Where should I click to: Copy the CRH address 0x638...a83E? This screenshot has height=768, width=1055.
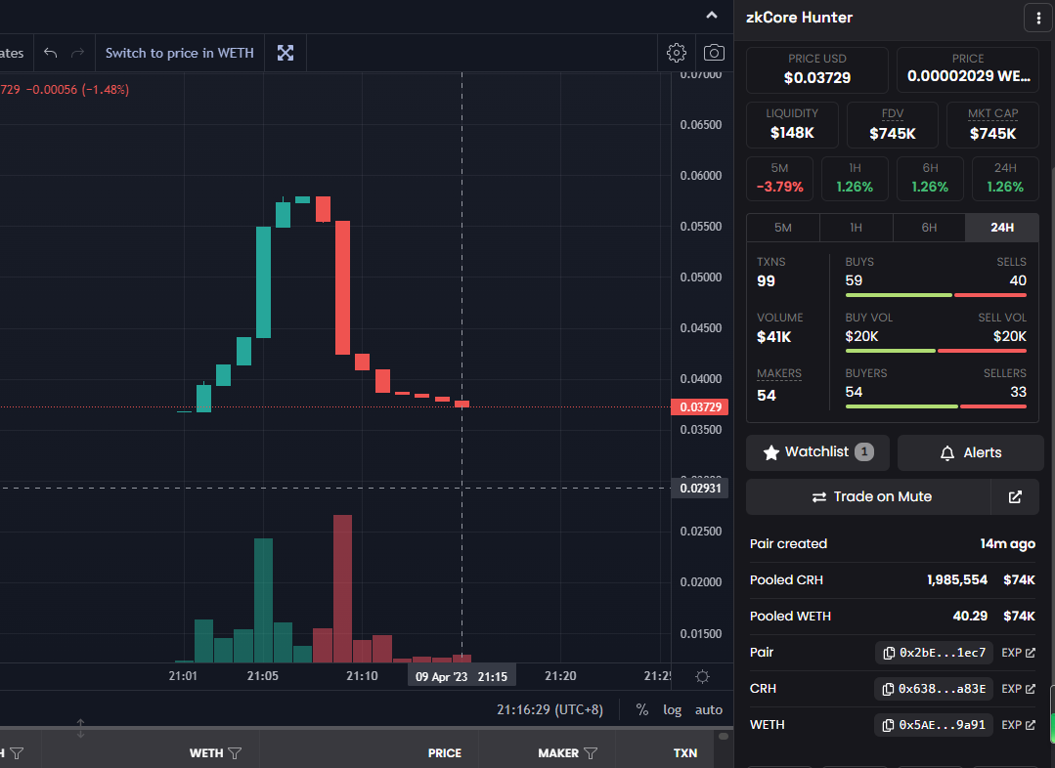[935, 689]
